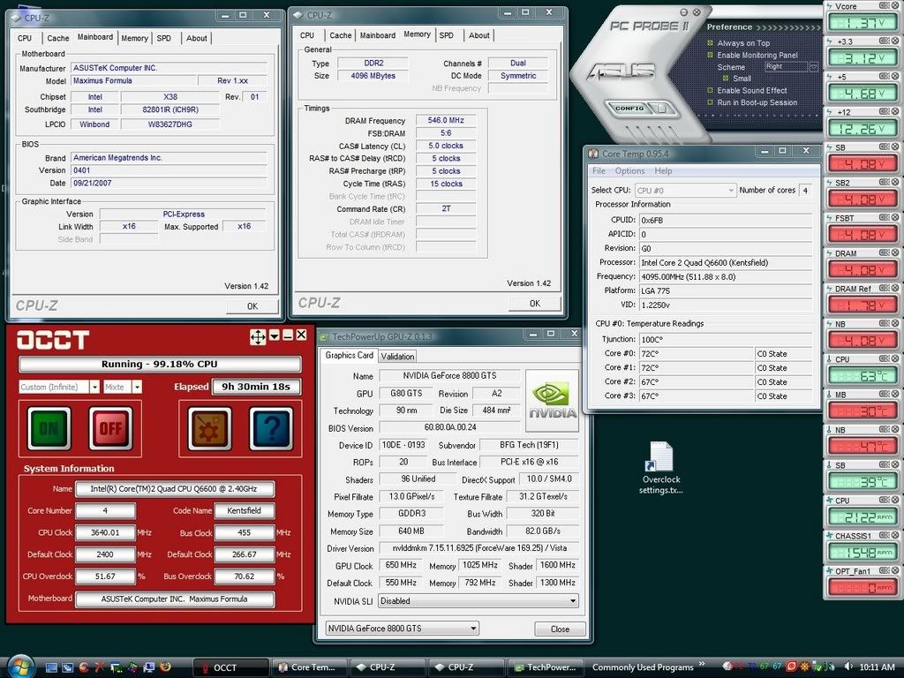Viewport: 904px width, 678px height.
Task: Open OCCT settings gear icon
Action: pyautogui.click(x=209, y=428)
